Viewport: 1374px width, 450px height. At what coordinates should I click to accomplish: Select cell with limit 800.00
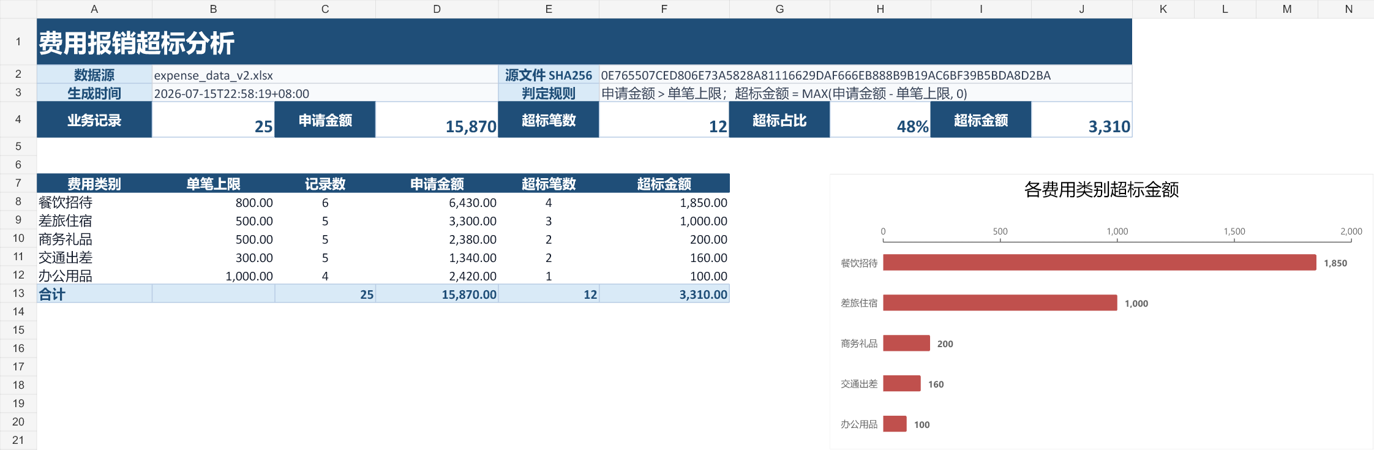(x=213, y=202)
